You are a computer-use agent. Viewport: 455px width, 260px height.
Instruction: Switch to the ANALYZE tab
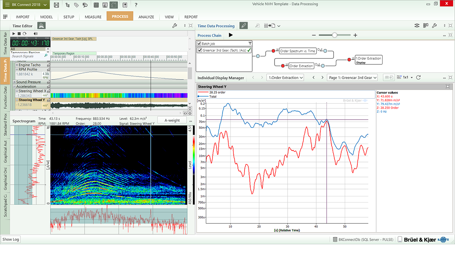click(146, 17)
